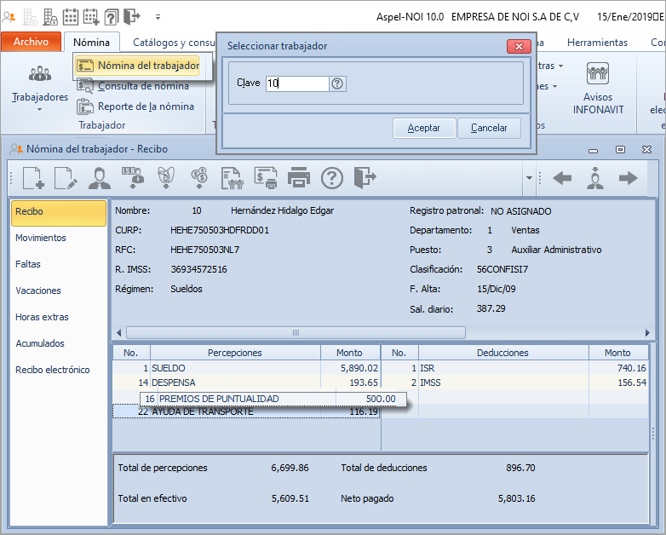Screen dimensions: 666x535
Task: Open the Movimientos section in sidebar
Action: click(x=41, y=238)
